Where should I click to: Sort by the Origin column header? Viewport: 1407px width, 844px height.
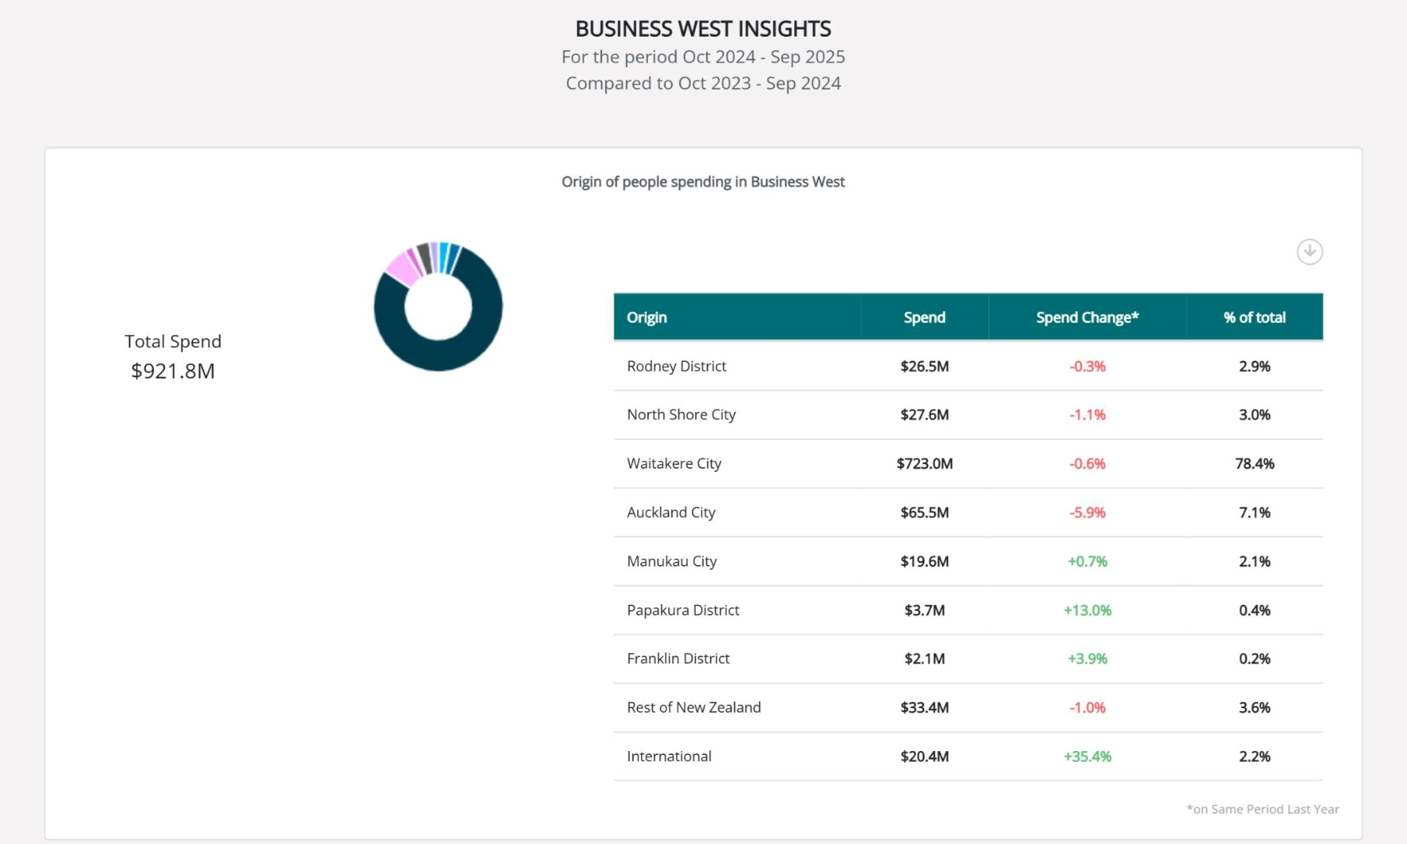point(646,317)
